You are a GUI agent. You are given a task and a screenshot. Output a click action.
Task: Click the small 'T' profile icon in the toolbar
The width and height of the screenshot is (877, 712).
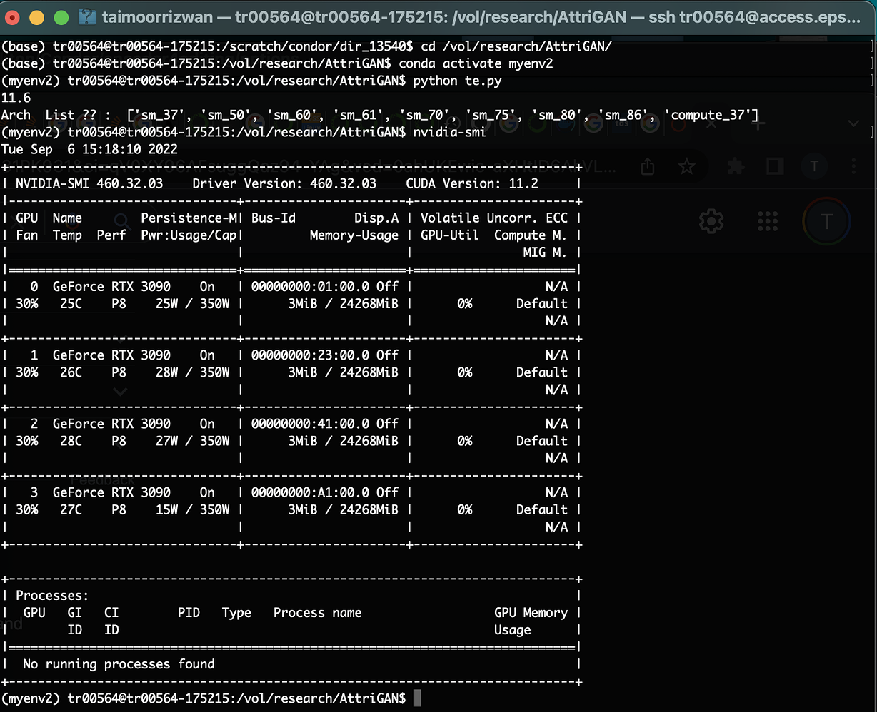[815, 166]
